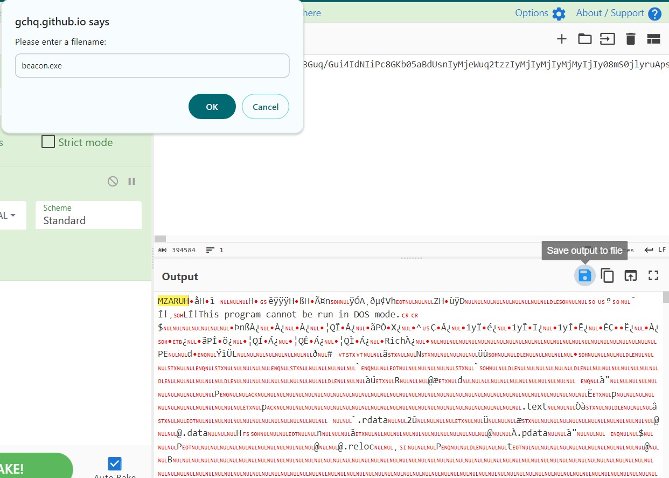Confirm the filename with OK
This screenshot has width=669, height=478.
point(212,107)
